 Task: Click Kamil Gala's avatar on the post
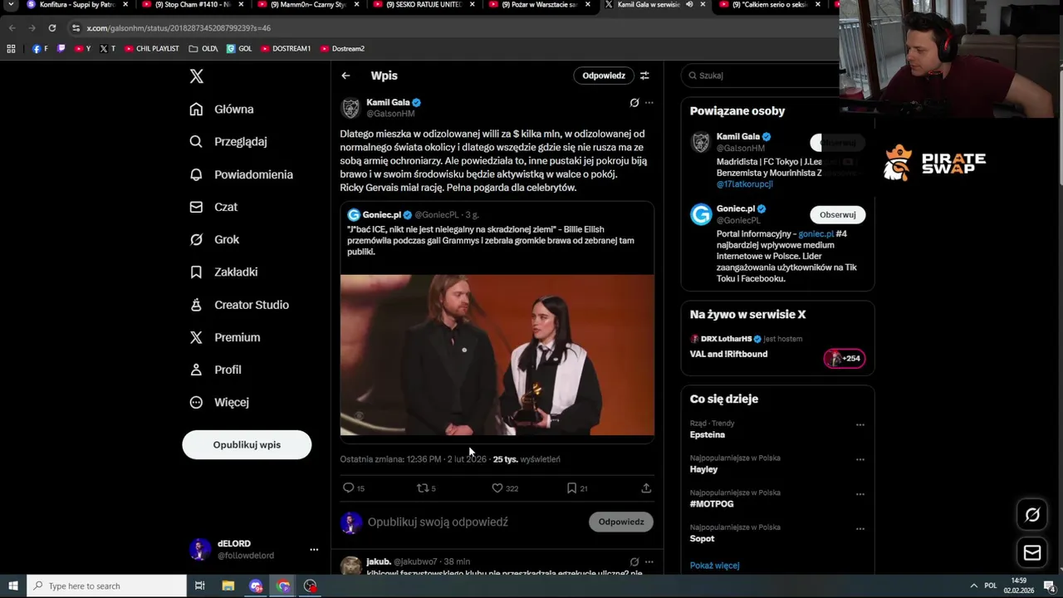[x=351, y=108]
